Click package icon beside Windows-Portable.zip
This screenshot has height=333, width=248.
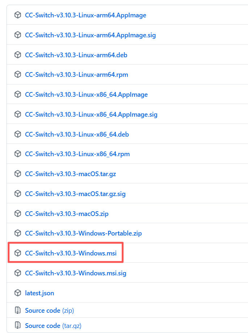(18, 233)
